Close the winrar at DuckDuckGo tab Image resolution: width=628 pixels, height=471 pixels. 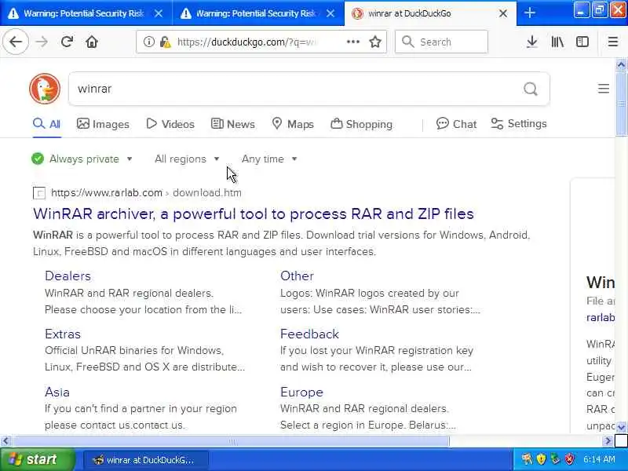tap(503, 13)
